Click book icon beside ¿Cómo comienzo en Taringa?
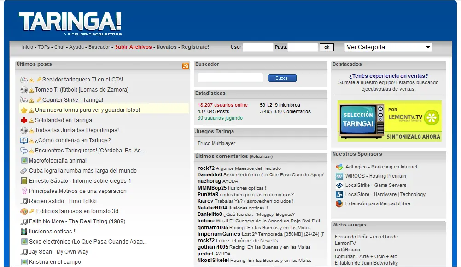Viewport: 461px width, 267px height. (x=24, y=140)
